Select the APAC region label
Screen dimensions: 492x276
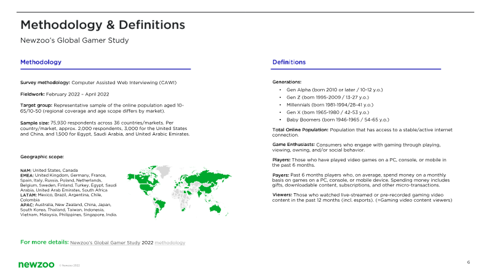click(x=30, y=204)
